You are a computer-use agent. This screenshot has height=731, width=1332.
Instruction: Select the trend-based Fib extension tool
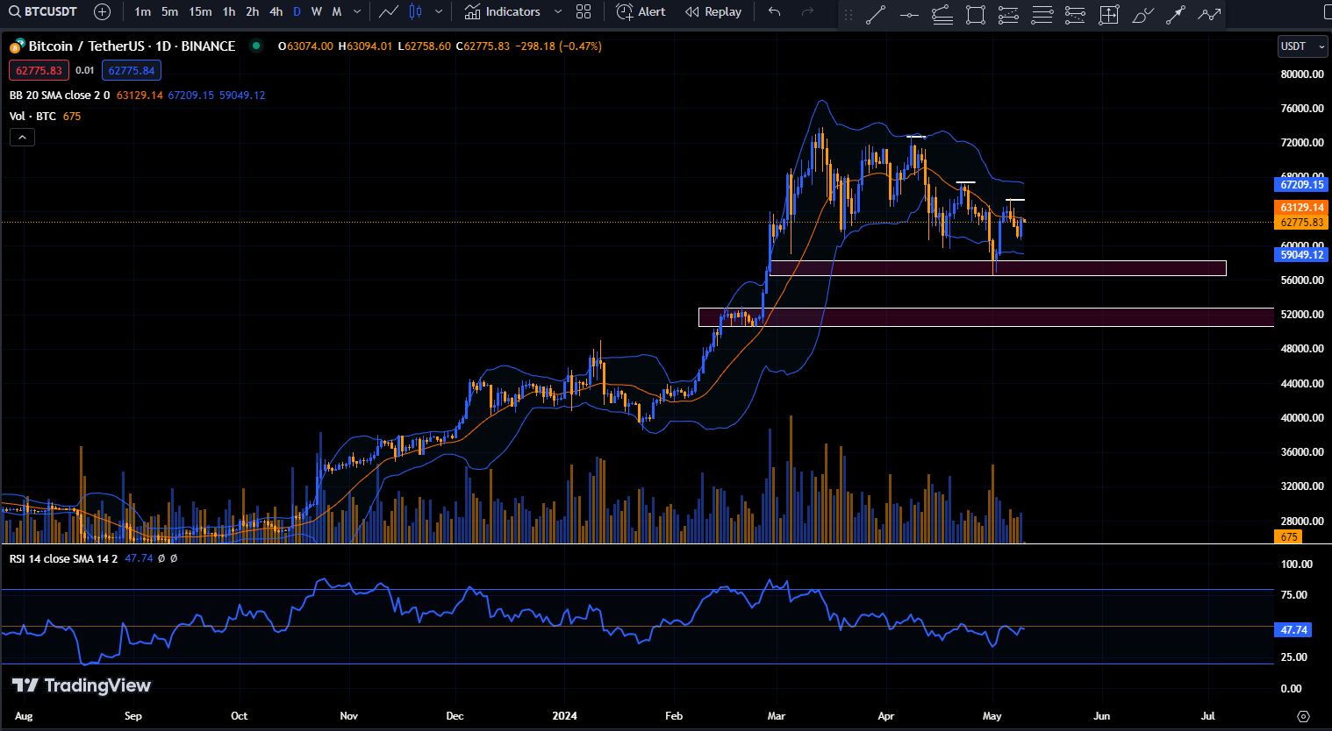tap(1075, 14)
